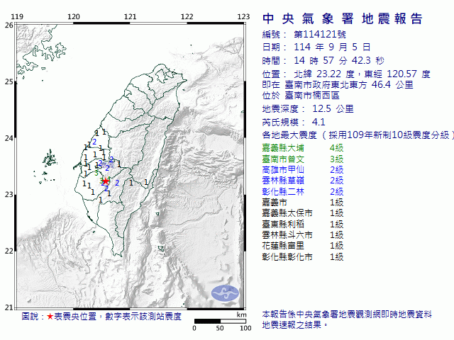Image resolution: width=454 pixels, height=340 pixels.
Task: Click the 彰化縣二林 2級 row
Action: [303, 192]
